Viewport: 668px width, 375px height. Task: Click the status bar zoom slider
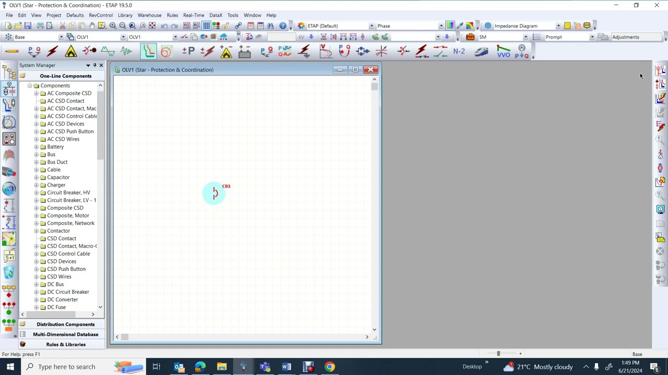(498, 354)
